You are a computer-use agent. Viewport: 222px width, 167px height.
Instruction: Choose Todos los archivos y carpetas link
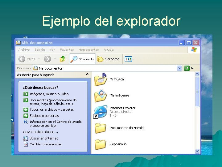pos(52,109)
